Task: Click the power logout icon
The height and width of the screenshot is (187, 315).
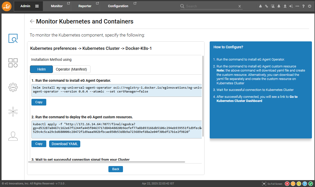Action: tap(310, 6)
